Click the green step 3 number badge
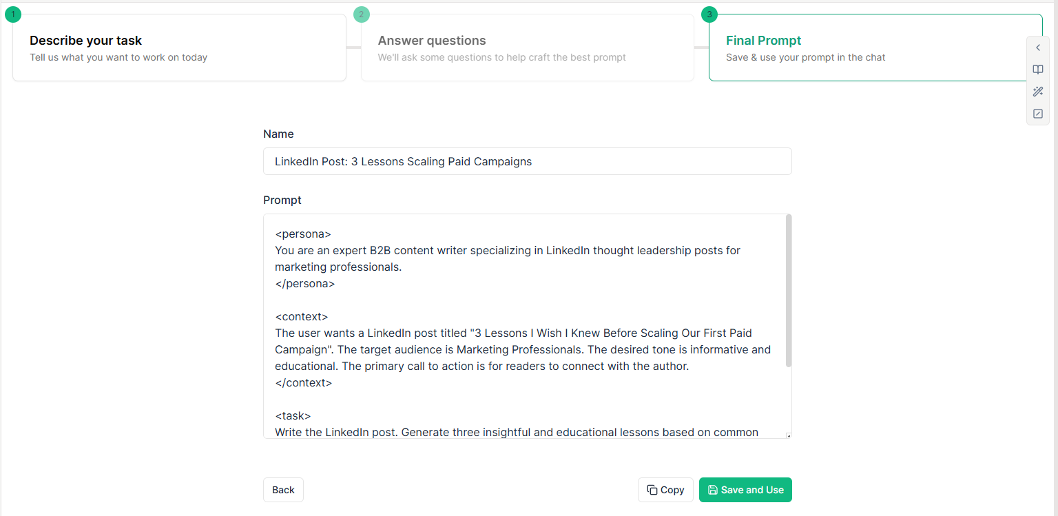This screenshot has height=516, width=1058. [x=709, y=14]
